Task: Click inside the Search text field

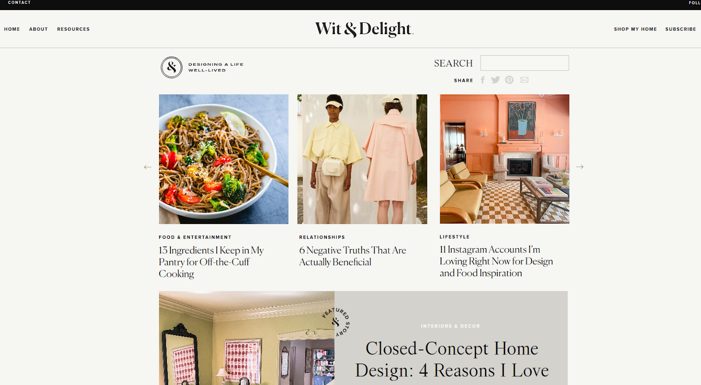Action: coord(524,63)
